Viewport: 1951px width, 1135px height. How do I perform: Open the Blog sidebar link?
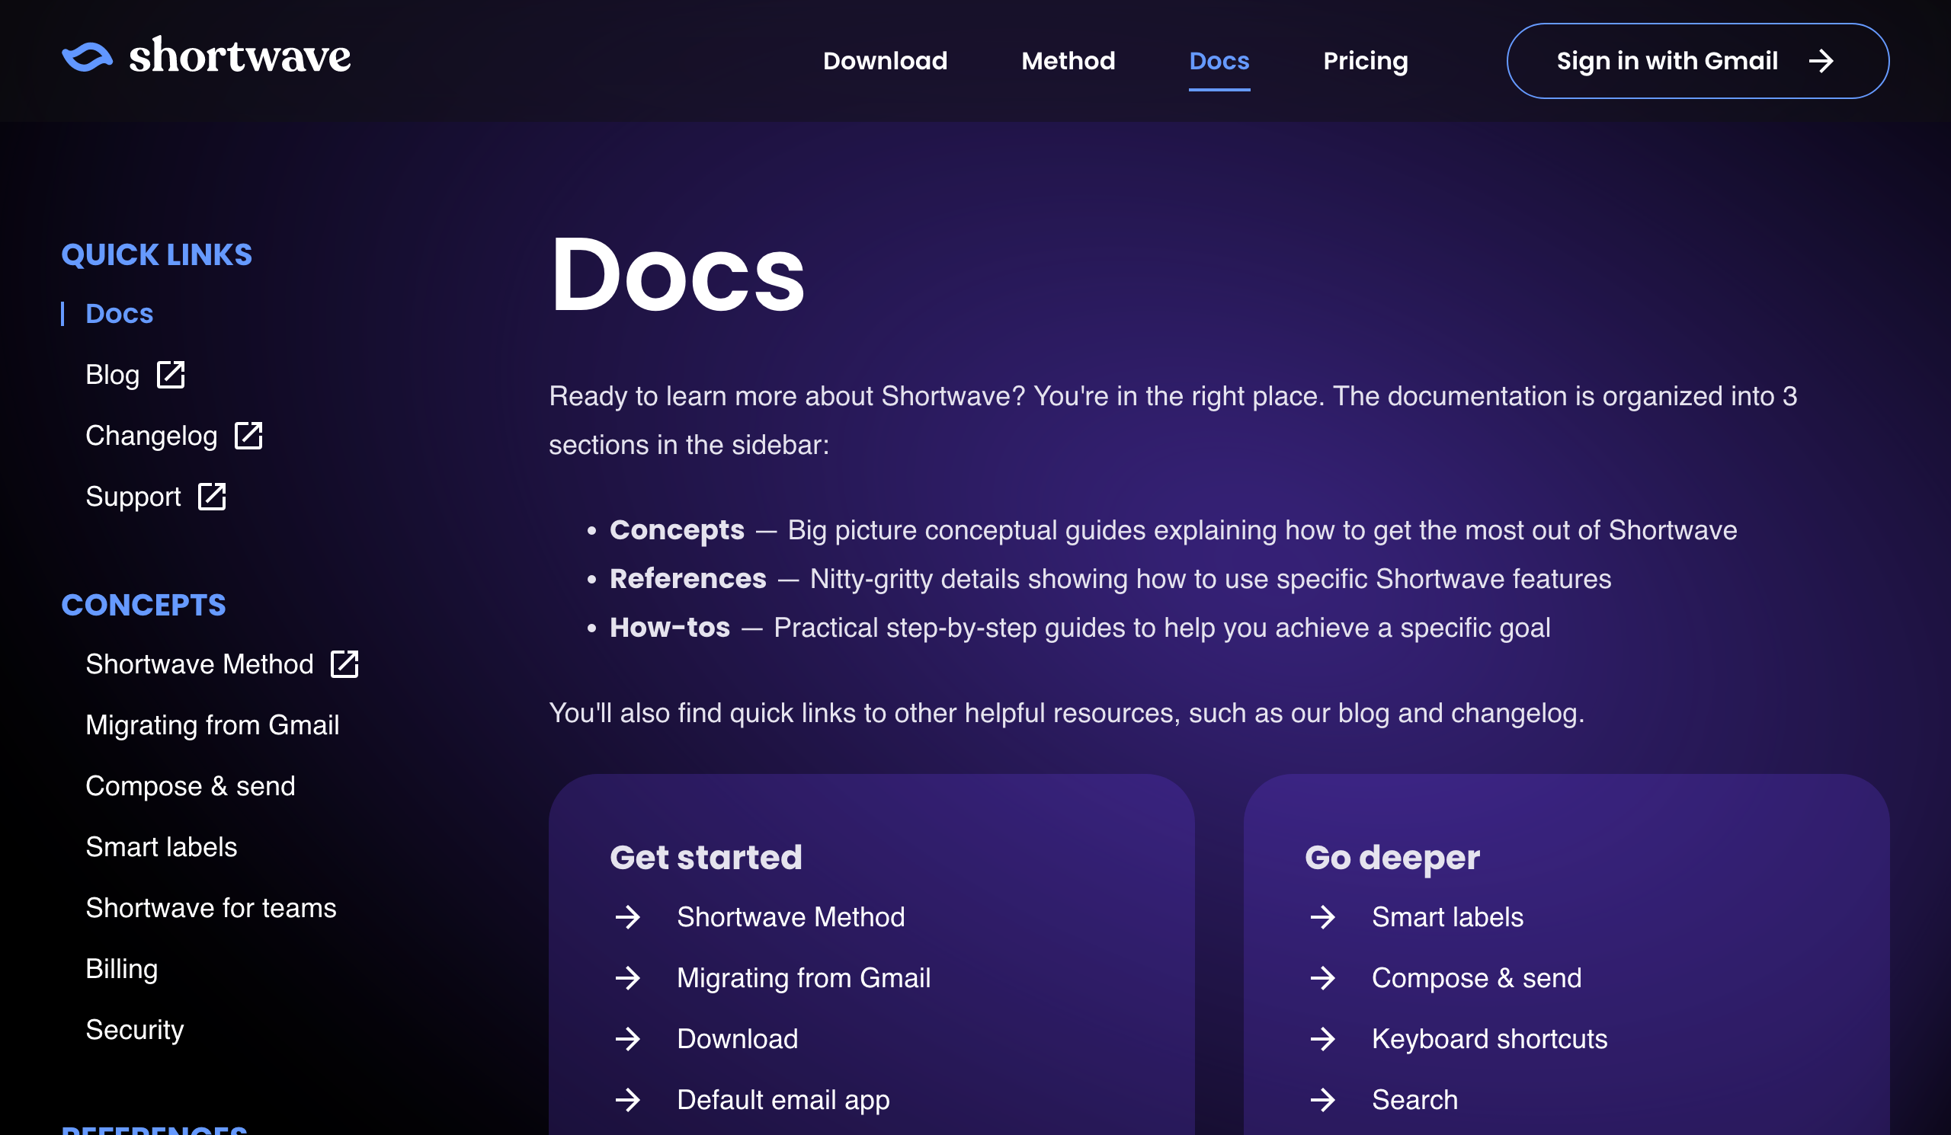[x=112, y=375]
